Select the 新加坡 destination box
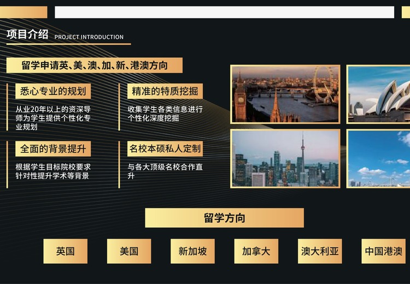 click(x=192, y=251)
